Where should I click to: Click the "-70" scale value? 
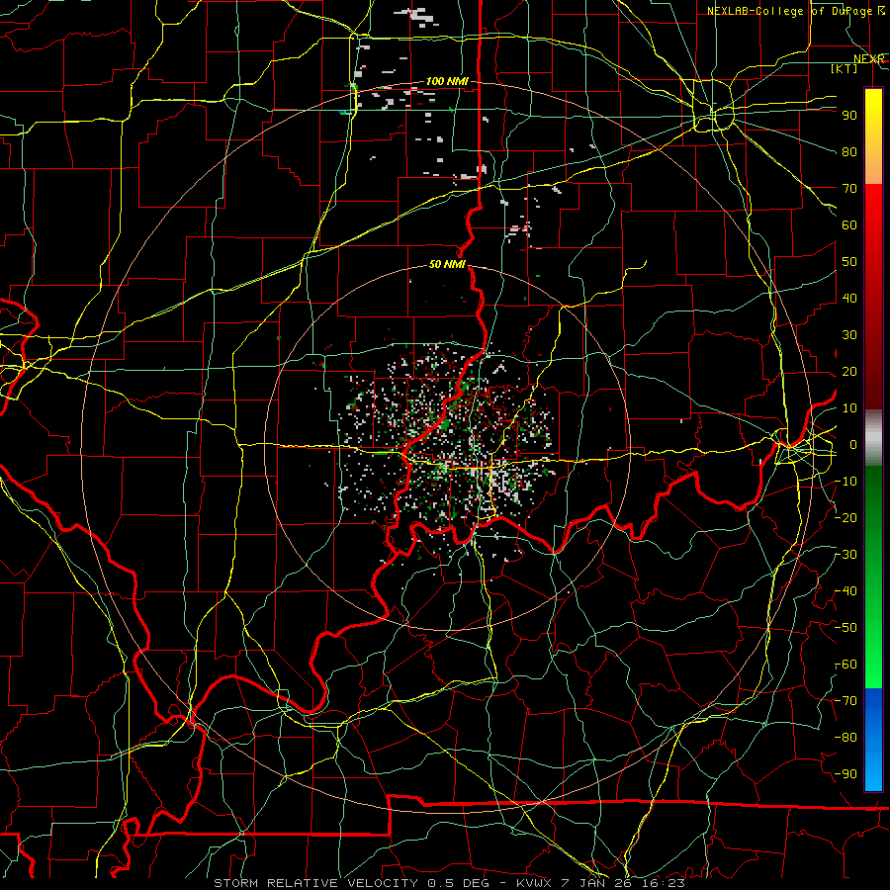coord(845,701)
